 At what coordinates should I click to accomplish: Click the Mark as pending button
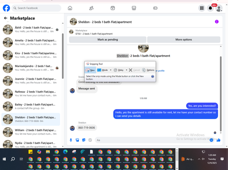click(x=108, y=40)
